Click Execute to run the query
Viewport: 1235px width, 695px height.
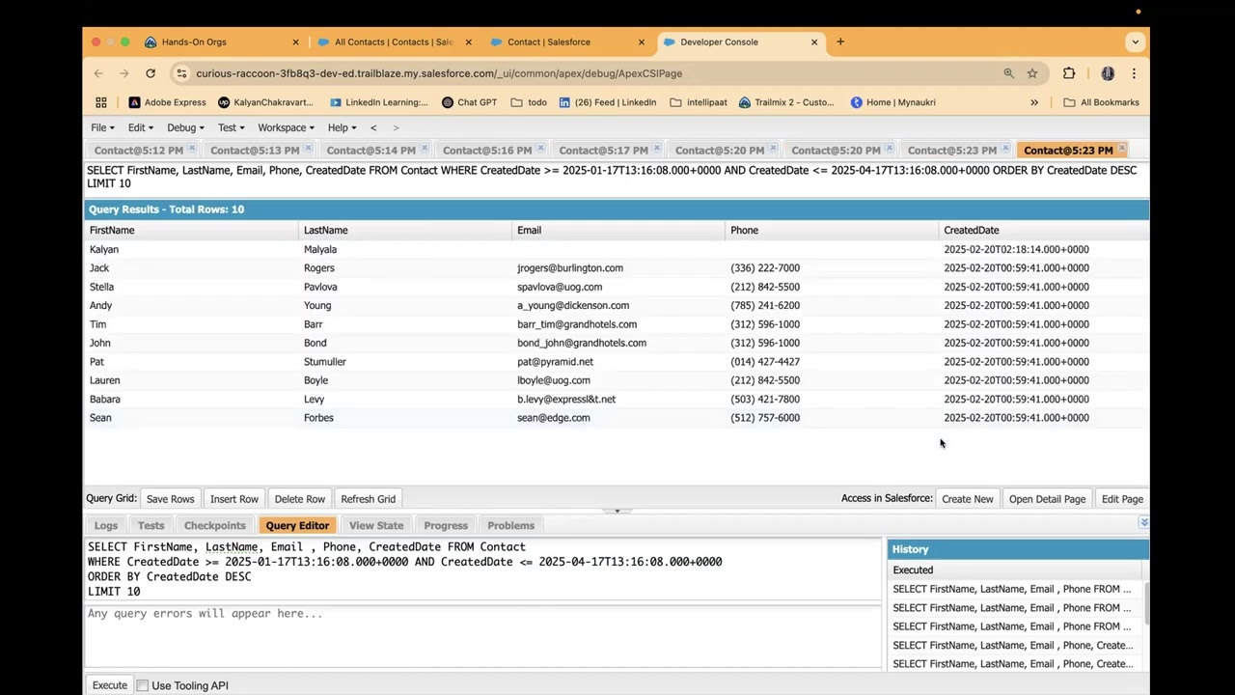click(109, 685)
